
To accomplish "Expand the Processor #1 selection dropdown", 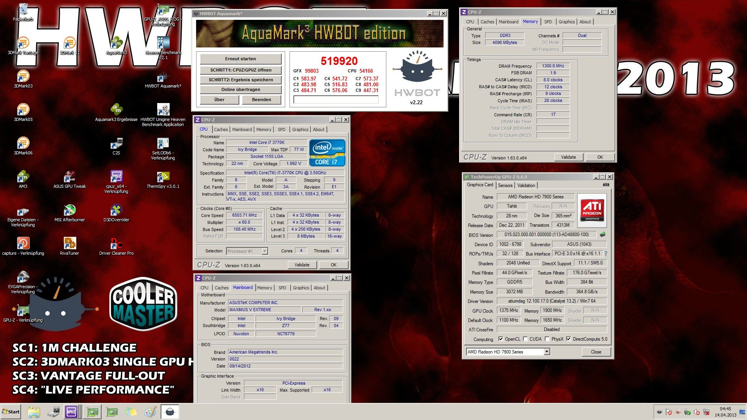I will pyautogui.click(x=265, y=251).
